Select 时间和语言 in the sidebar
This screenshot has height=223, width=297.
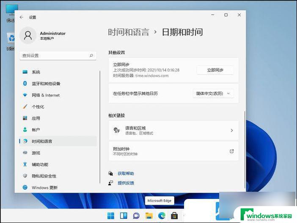pos(58,141)
